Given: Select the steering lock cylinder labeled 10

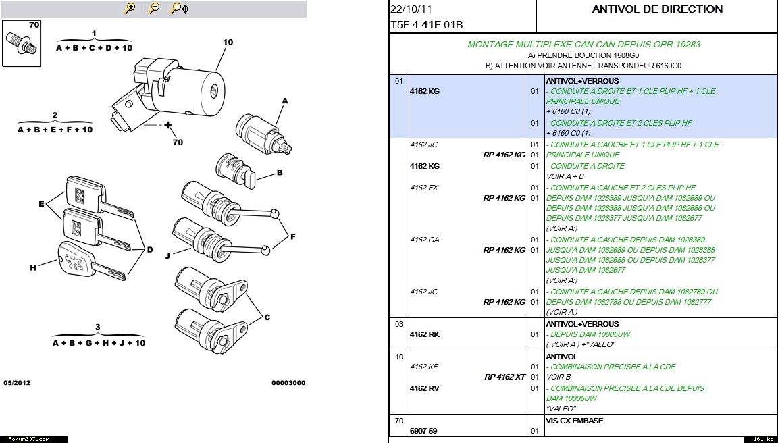Looking at the screenshot, I should 190,88.
